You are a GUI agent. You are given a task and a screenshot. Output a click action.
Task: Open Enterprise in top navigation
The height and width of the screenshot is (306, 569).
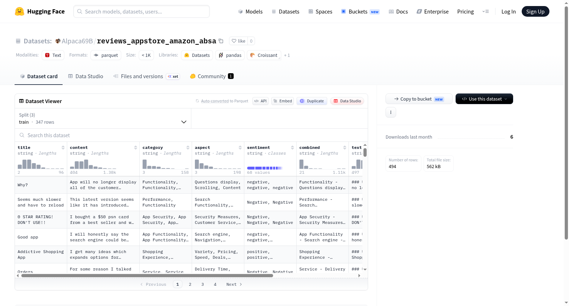[433, 11]
